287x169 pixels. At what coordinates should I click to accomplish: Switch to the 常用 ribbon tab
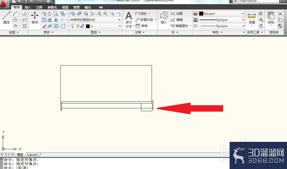click(16, 7)
